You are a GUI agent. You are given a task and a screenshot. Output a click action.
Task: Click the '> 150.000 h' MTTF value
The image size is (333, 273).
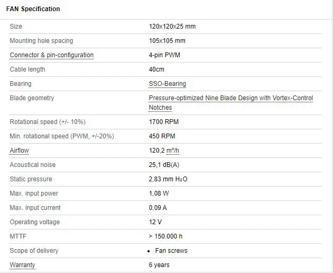point(165,236)
